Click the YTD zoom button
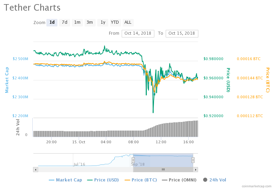Screen dimensions: 275x189 coord(115,22)
